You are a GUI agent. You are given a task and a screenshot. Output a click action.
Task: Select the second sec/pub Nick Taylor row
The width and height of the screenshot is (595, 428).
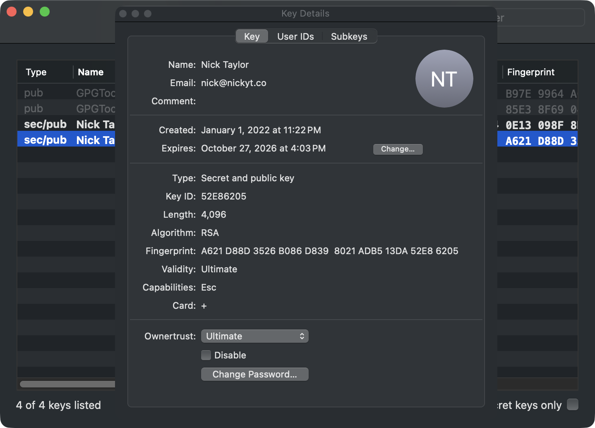pyautogui.click(x=66, y=140)
